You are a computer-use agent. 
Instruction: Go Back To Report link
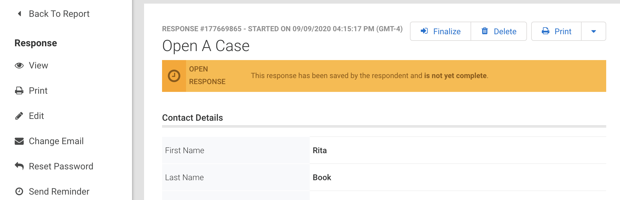pyautogui.click(x=59, y=14)
